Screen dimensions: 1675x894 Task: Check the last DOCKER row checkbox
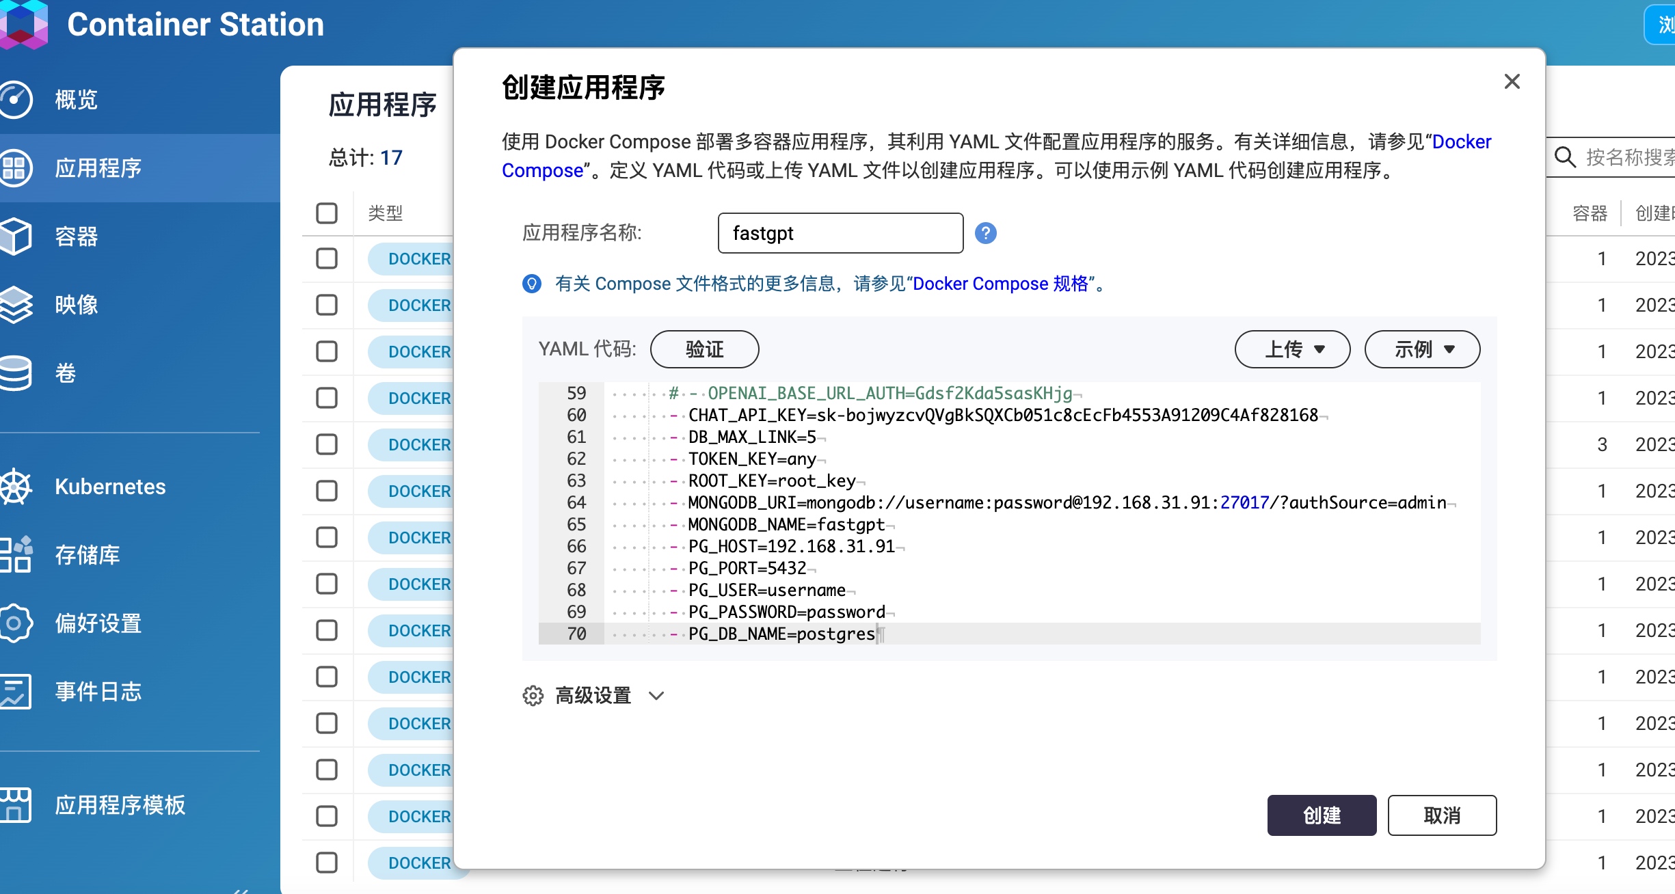pyautogui.click(x=327, y=863)
